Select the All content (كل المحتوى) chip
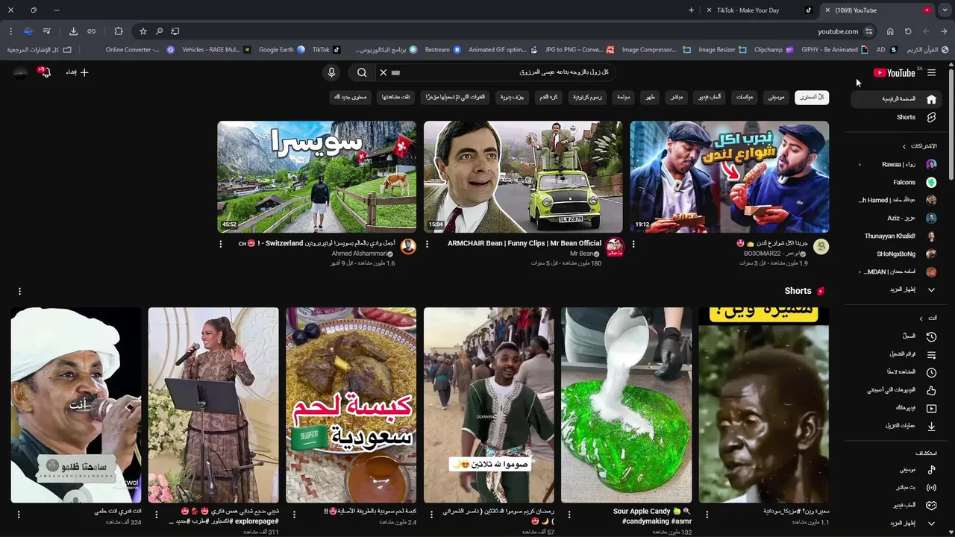This screenshot has width=955, height=537. [x=812, y=97]
